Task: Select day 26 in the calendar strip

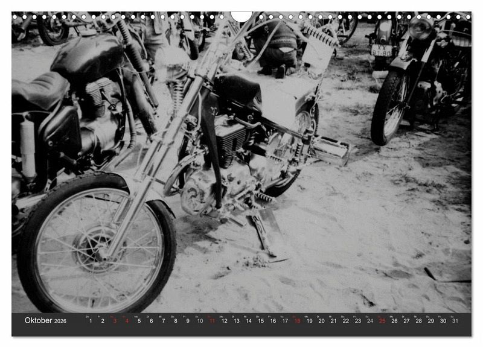Action: click(x=394, y=321)
